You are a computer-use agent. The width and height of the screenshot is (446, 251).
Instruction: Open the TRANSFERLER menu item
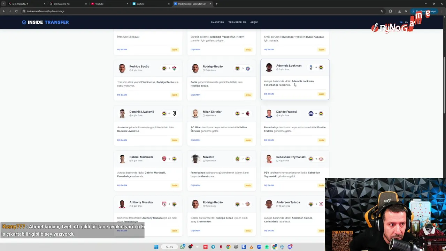click(237, 22)
